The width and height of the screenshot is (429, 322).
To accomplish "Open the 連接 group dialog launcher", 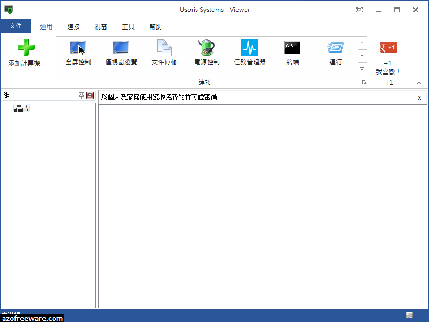I will pos(364,83).
